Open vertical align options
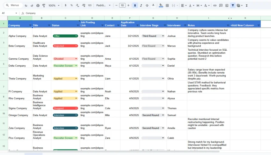Image resolution: width=271 pixels, height=155 pixels. click(x=192, y=5)
